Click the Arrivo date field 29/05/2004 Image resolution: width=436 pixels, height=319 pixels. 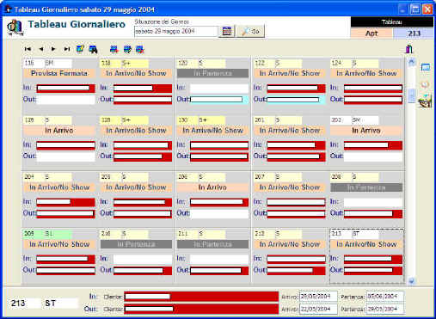318,297
